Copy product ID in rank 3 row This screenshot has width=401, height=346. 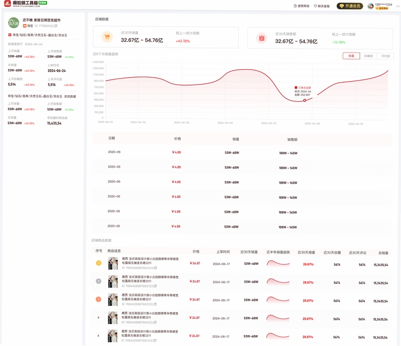(x=155, y=304)
